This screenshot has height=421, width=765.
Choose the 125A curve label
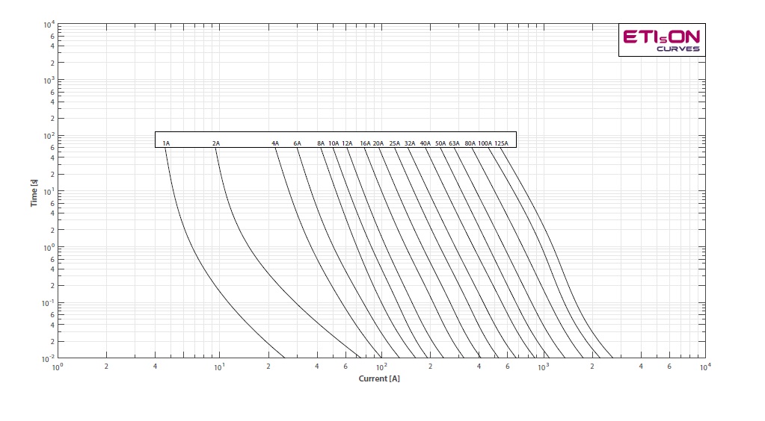pyautogui.click(x=501, y=143)
